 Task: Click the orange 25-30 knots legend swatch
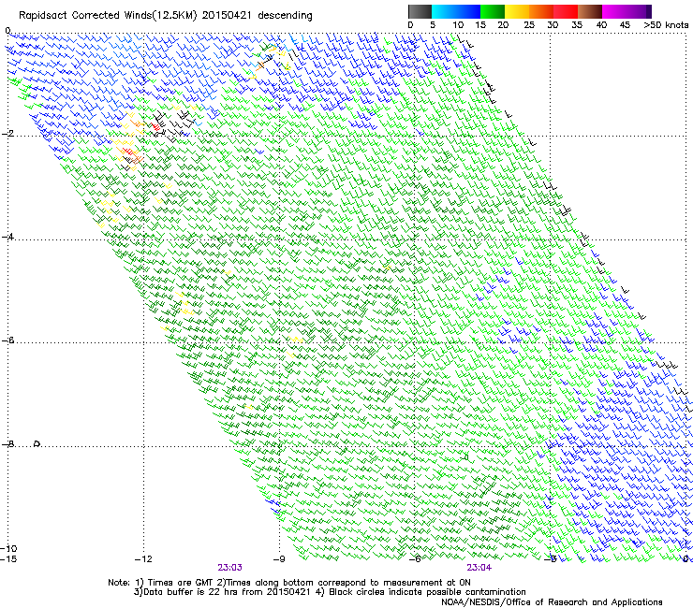541,11
